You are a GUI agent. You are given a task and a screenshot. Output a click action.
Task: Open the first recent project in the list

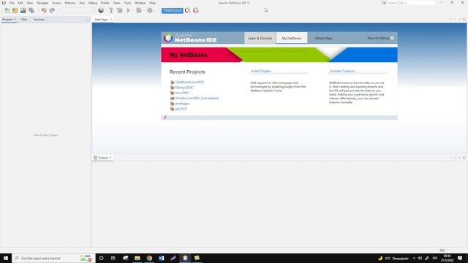[189, 82]
